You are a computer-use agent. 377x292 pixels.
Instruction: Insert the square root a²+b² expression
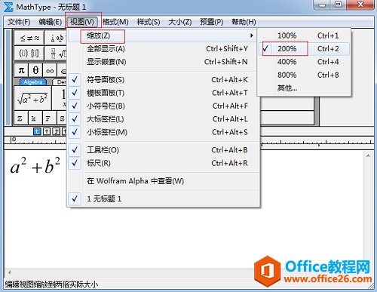(x=32, y=98)
